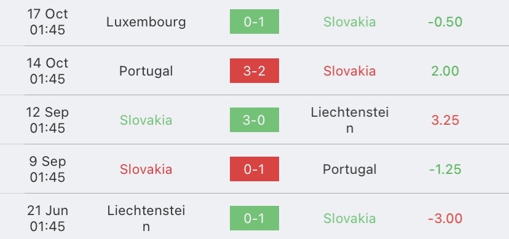The image size is (509, 239).
Task: Select Liechtenstein home team in 21 Jun row
Action: pos(146,219)
